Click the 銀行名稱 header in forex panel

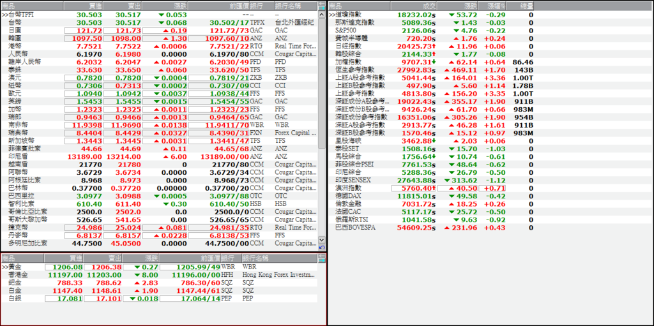295,6
